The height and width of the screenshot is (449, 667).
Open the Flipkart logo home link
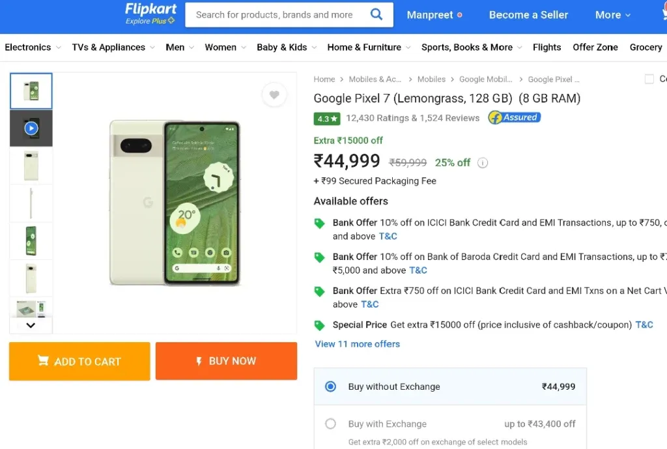click(150, 14)
